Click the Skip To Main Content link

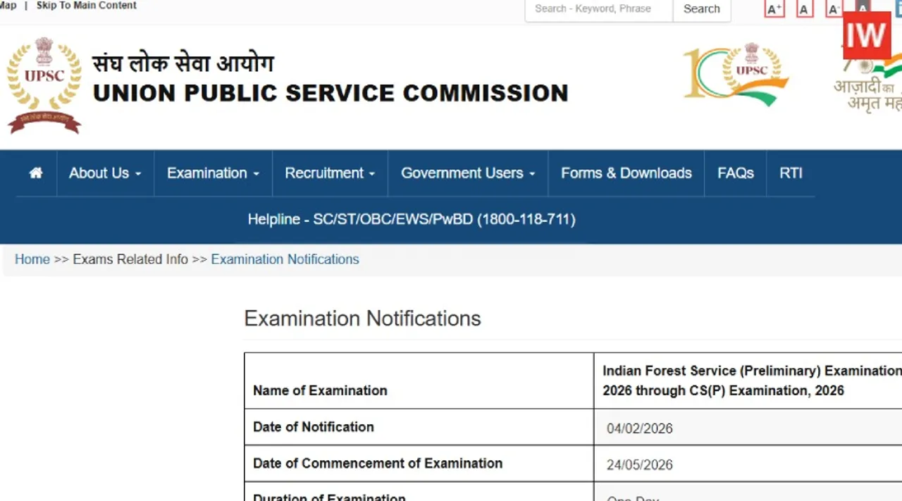pos(86,6)
